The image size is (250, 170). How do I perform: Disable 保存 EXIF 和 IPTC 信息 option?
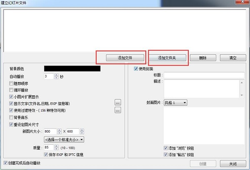(x=46, y=155)
